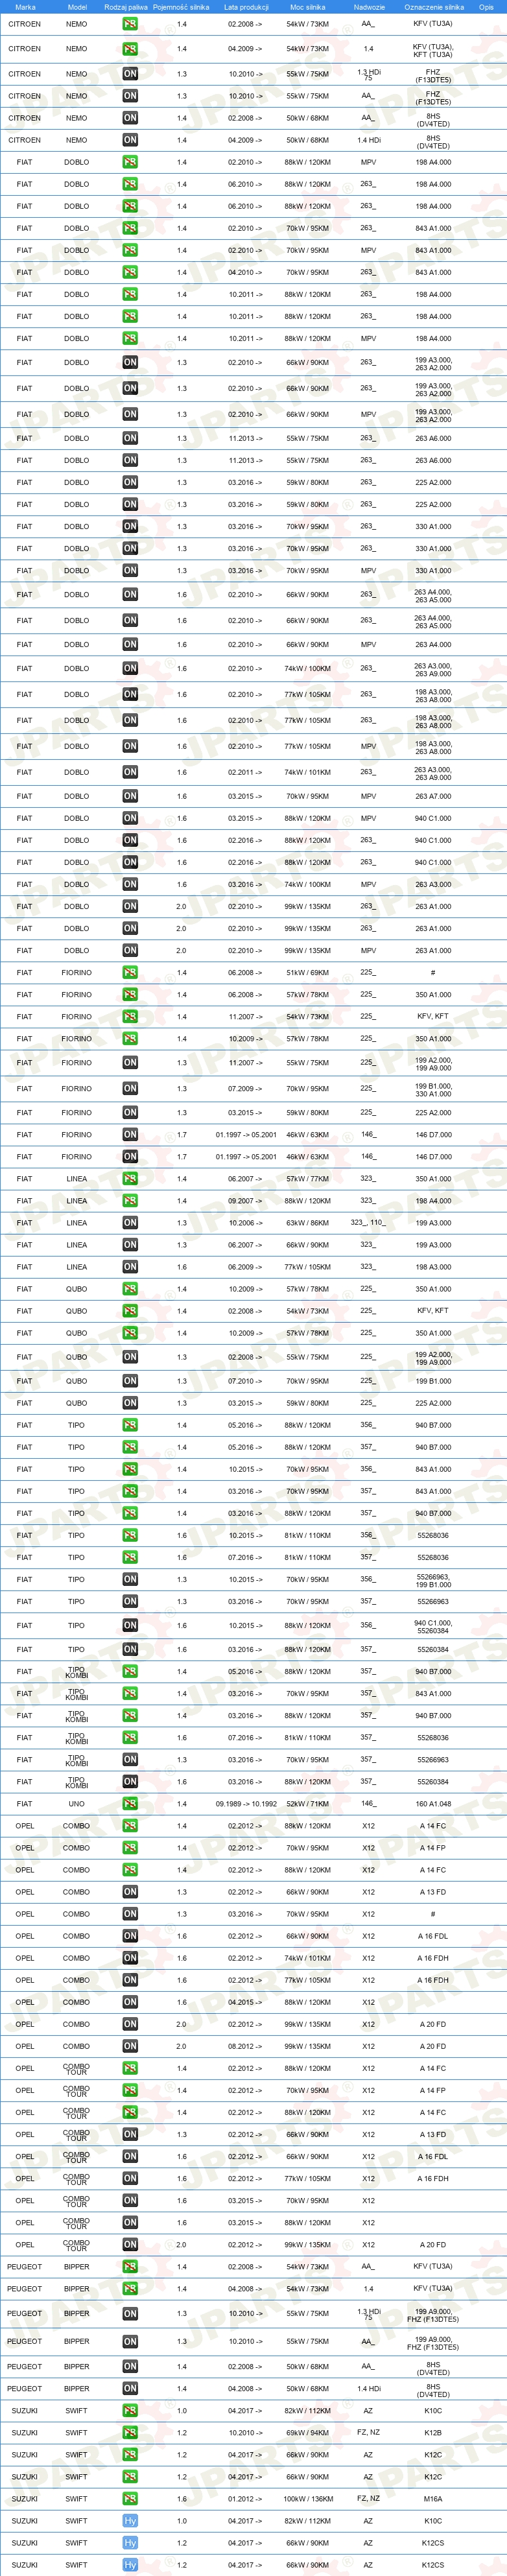Image resolution: width=507 pixels, height=2576 pixels.
Task: Click petrol icon in Fiat Tipo Kombi 55268036 row
Action: [x=130, y=1737]
